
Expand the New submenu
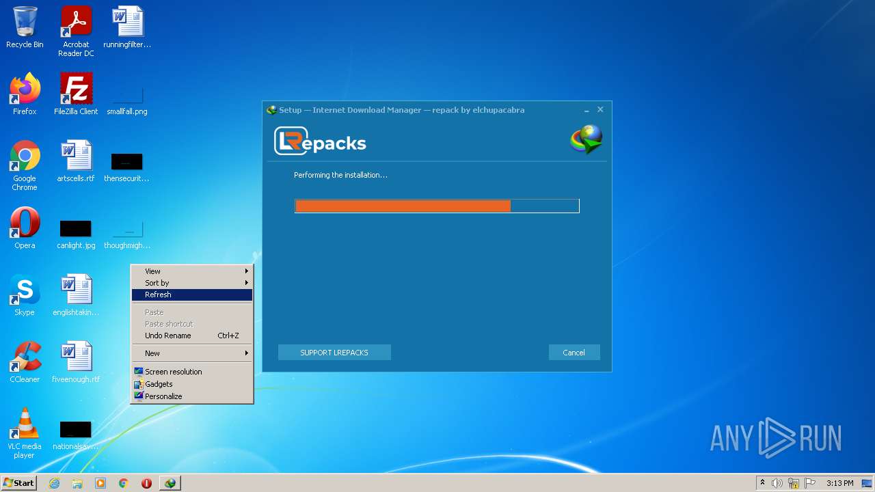(x=192, y=353)
